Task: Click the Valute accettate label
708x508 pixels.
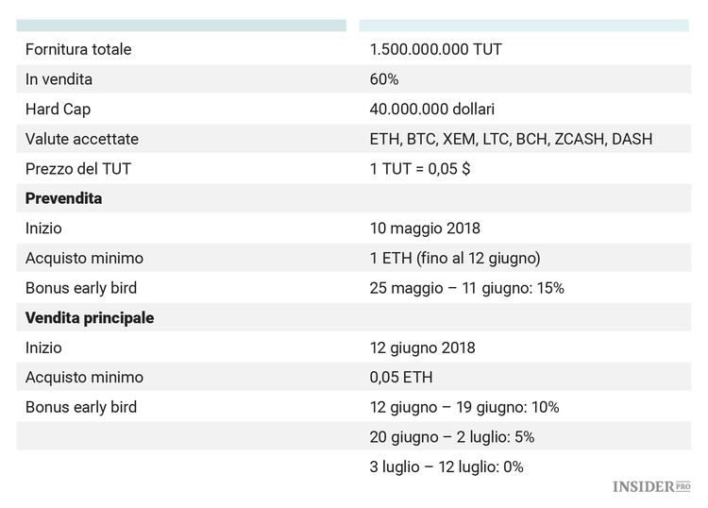Action: [x=82, y=139]
